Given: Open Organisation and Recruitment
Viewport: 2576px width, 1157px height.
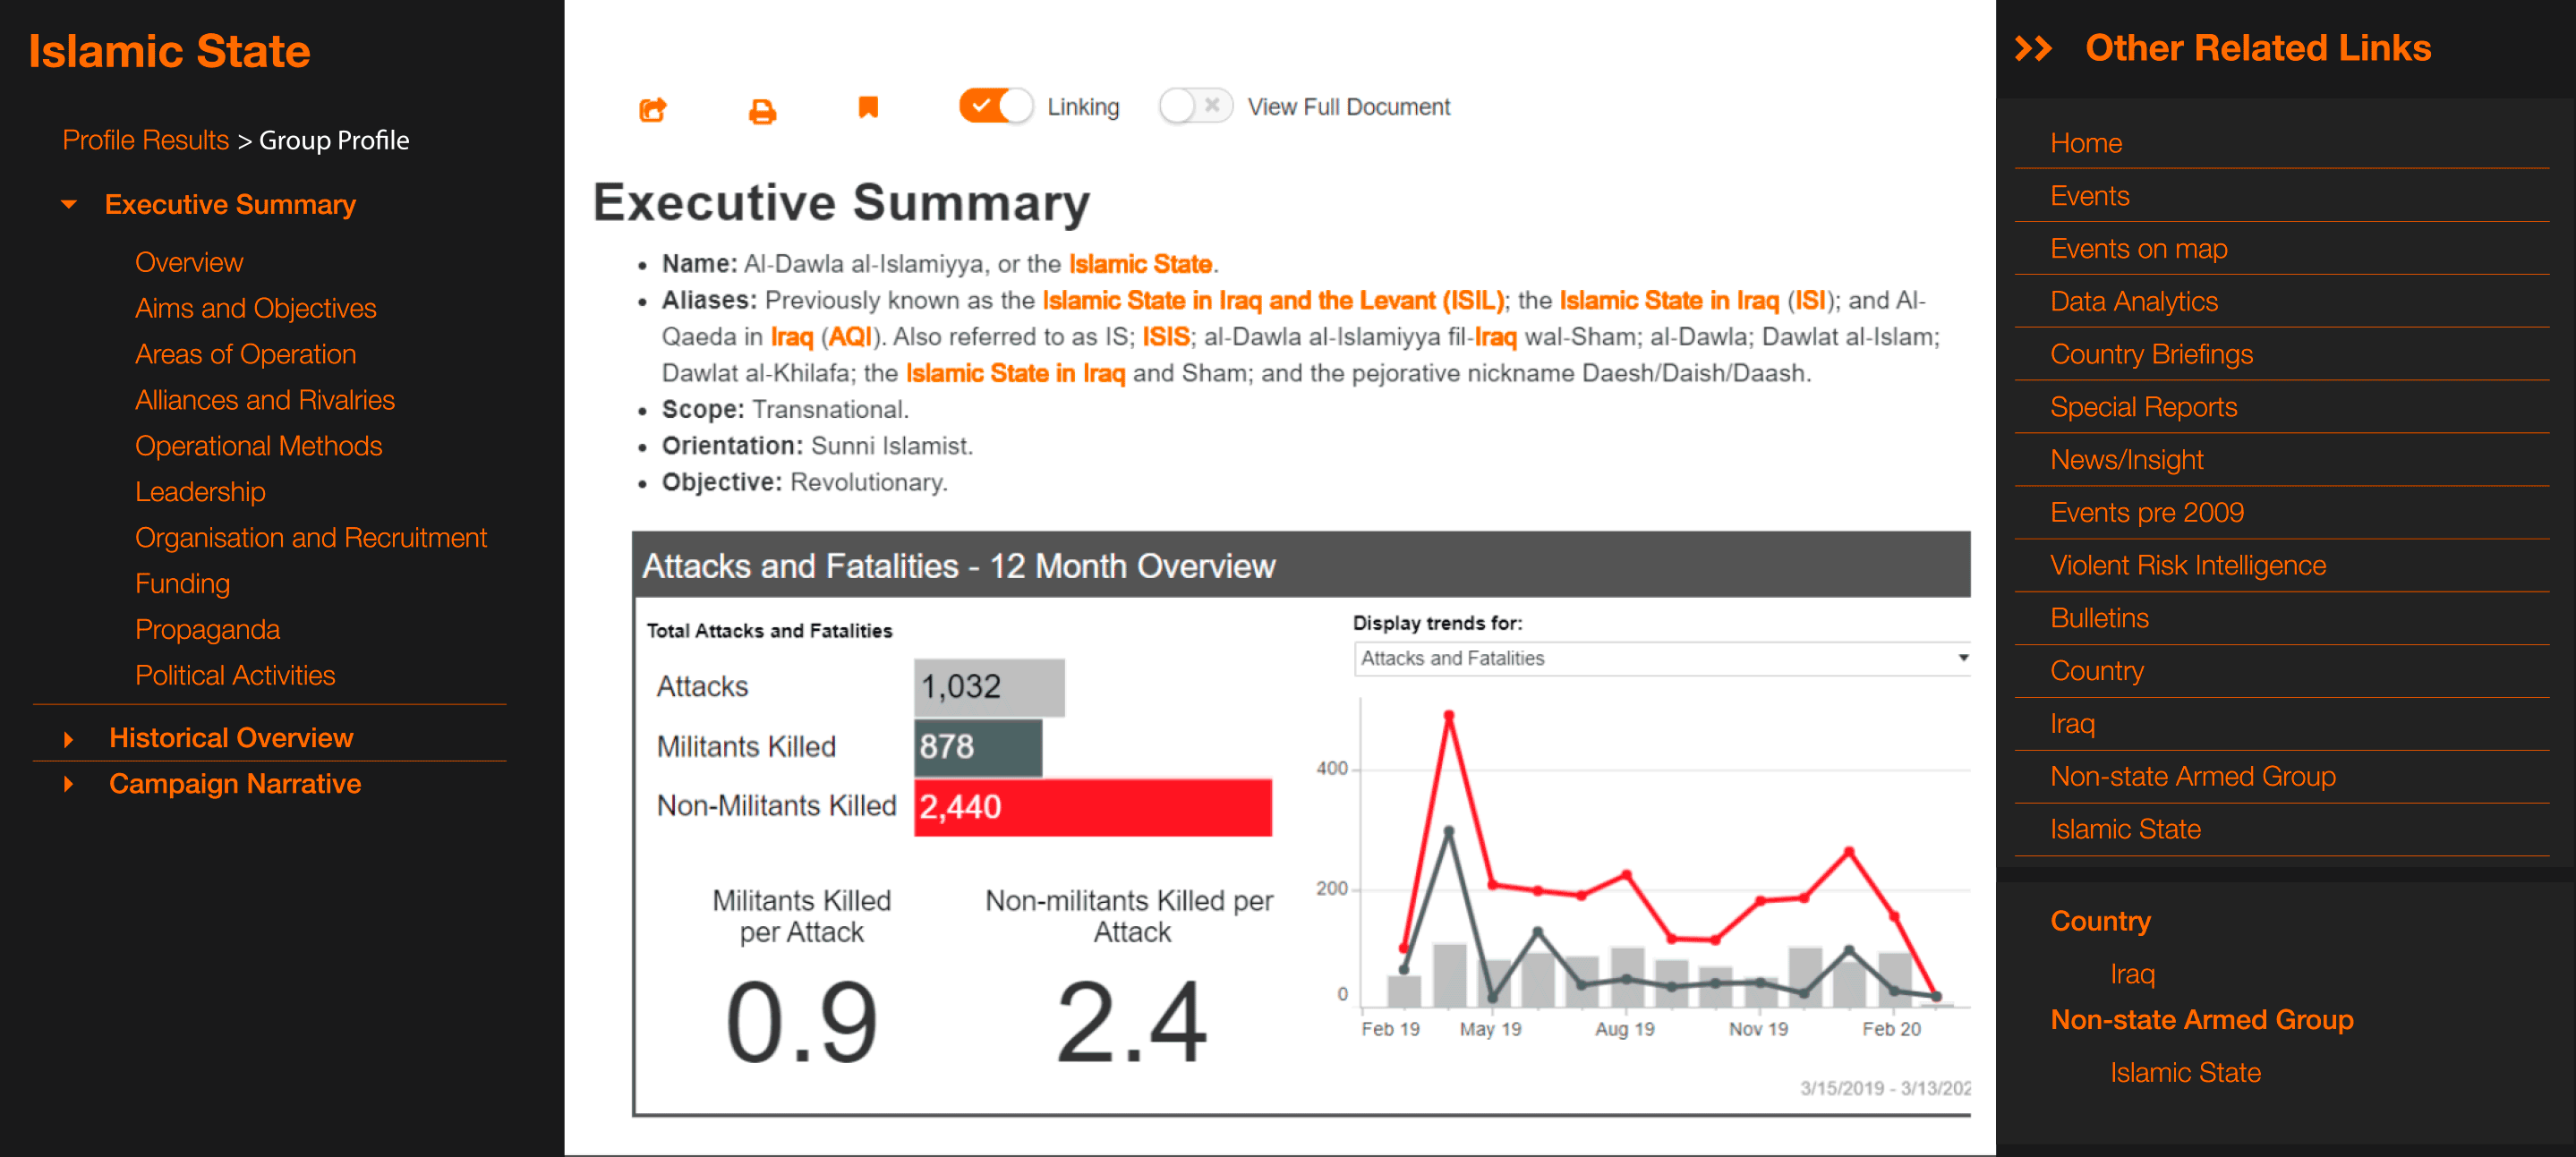Looking at the screenshot, I should (x=311, y=538).
